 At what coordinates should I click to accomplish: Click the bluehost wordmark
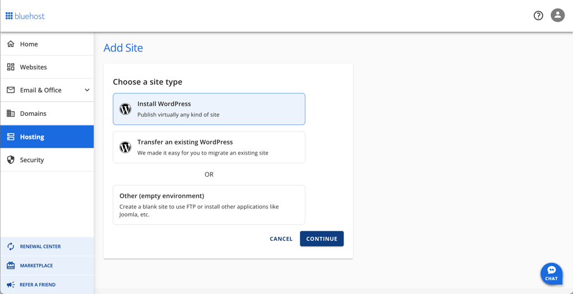point(30,16)
